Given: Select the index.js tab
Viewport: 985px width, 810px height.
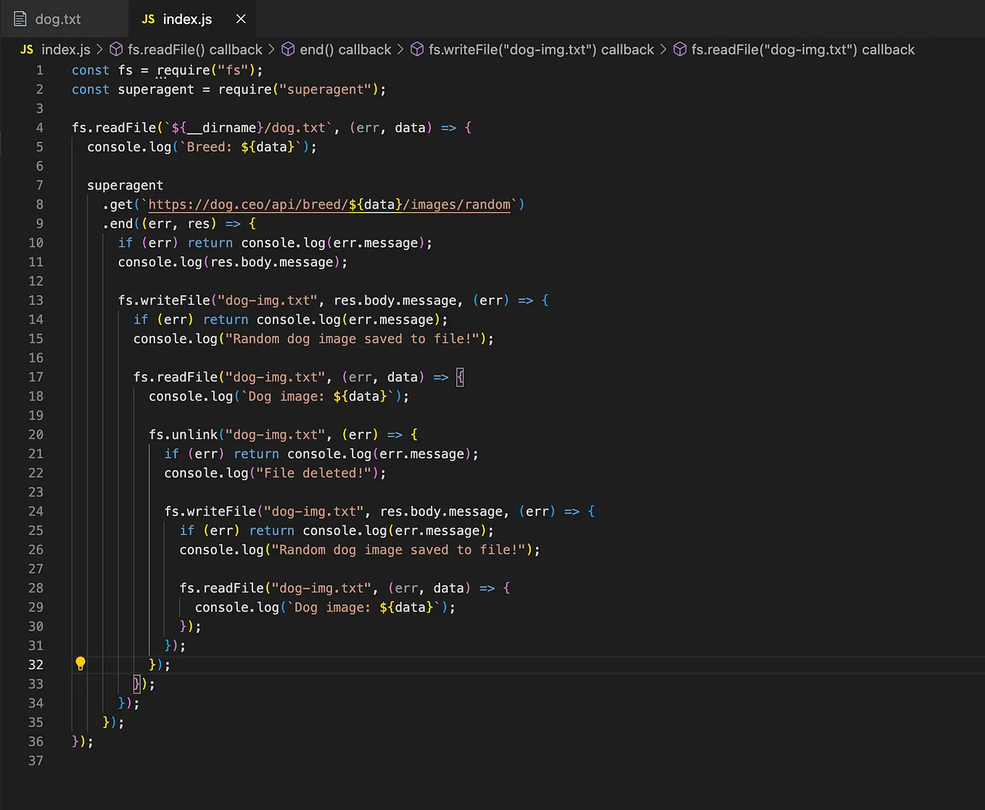Looking at the screenshot, I should click(186, 19).
